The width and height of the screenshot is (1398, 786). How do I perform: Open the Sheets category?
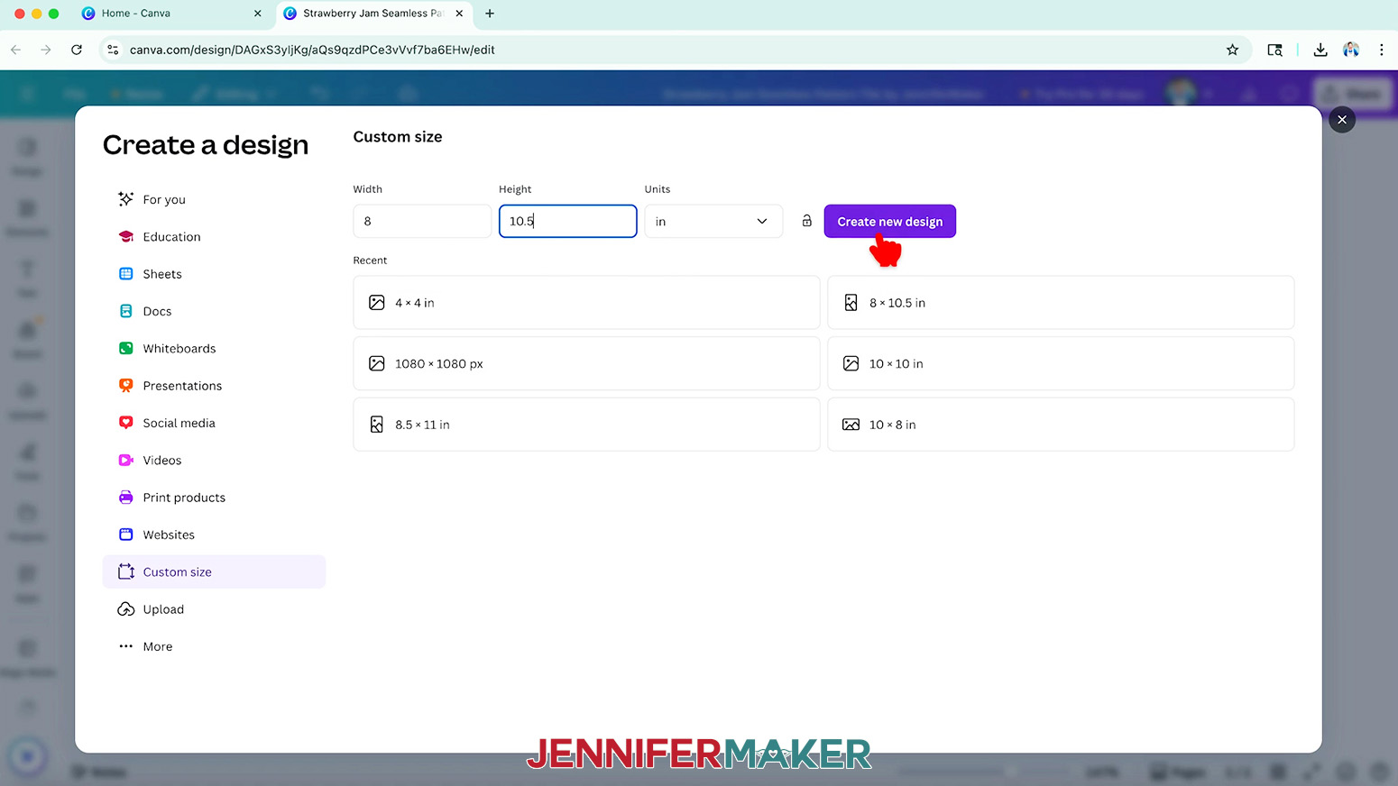pyautogui.click(x=214, y=274)
